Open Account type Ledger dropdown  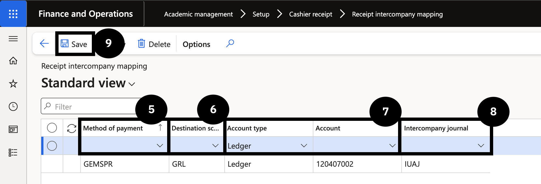tap(304, 146)
